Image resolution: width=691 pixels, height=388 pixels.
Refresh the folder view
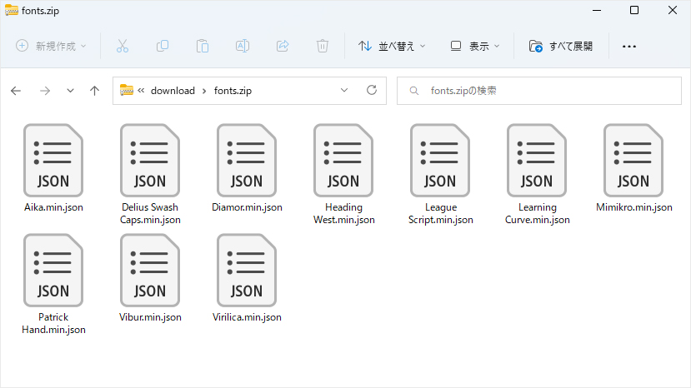tap(372, 90)
